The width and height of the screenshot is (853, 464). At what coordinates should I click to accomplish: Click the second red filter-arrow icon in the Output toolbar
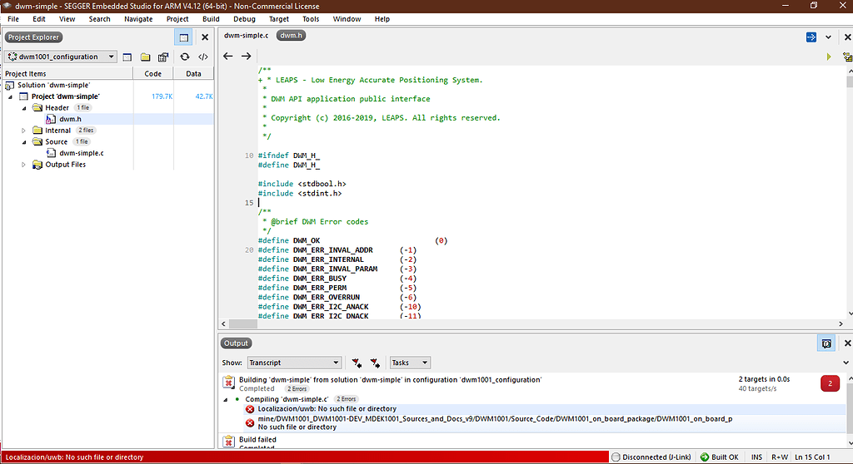pos(375,363)
